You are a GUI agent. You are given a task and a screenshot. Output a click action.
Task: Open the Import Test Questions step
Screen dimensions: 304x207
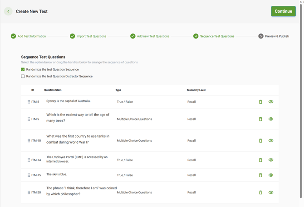point(91,36)
